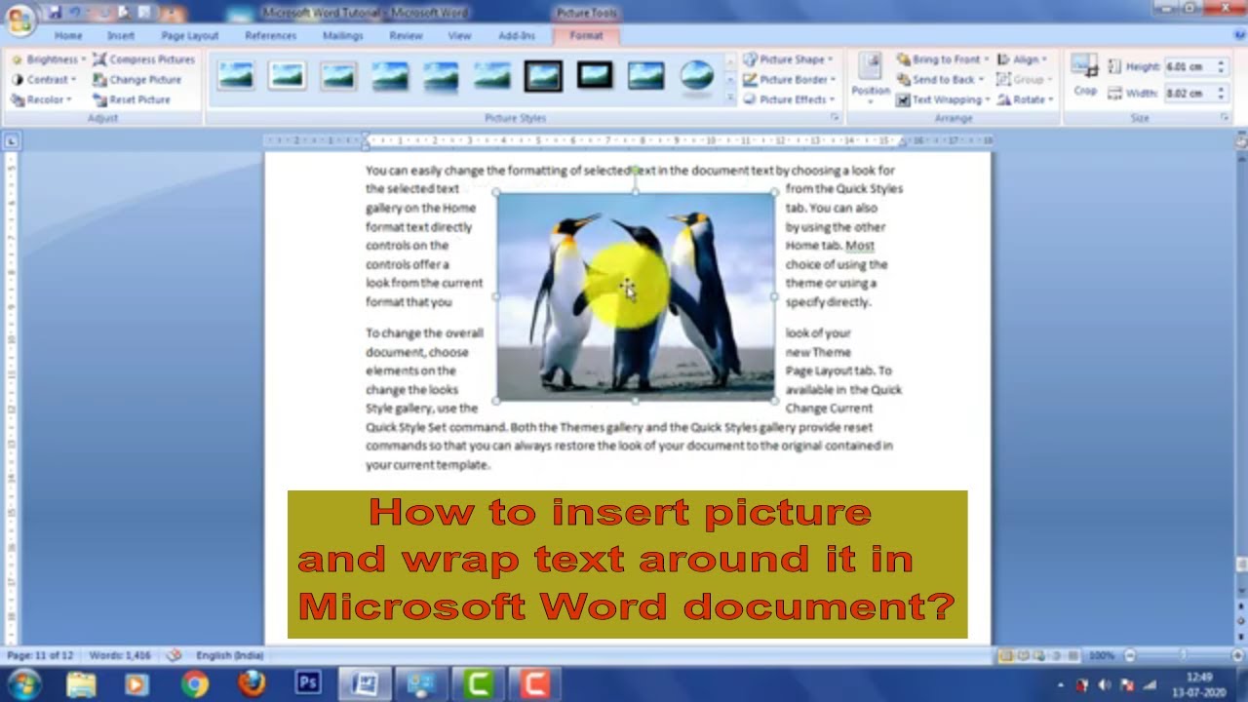Viewport: 1248px width, 702px height.
Task: Open Word Help with the question mark icon
Action: tap(1238, 34)
